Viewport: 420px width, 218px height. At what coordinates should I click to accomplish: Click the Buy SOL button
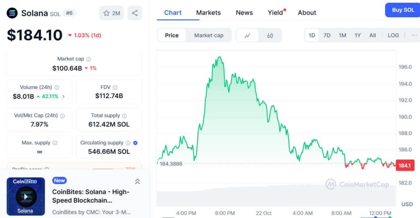(403, 10)
